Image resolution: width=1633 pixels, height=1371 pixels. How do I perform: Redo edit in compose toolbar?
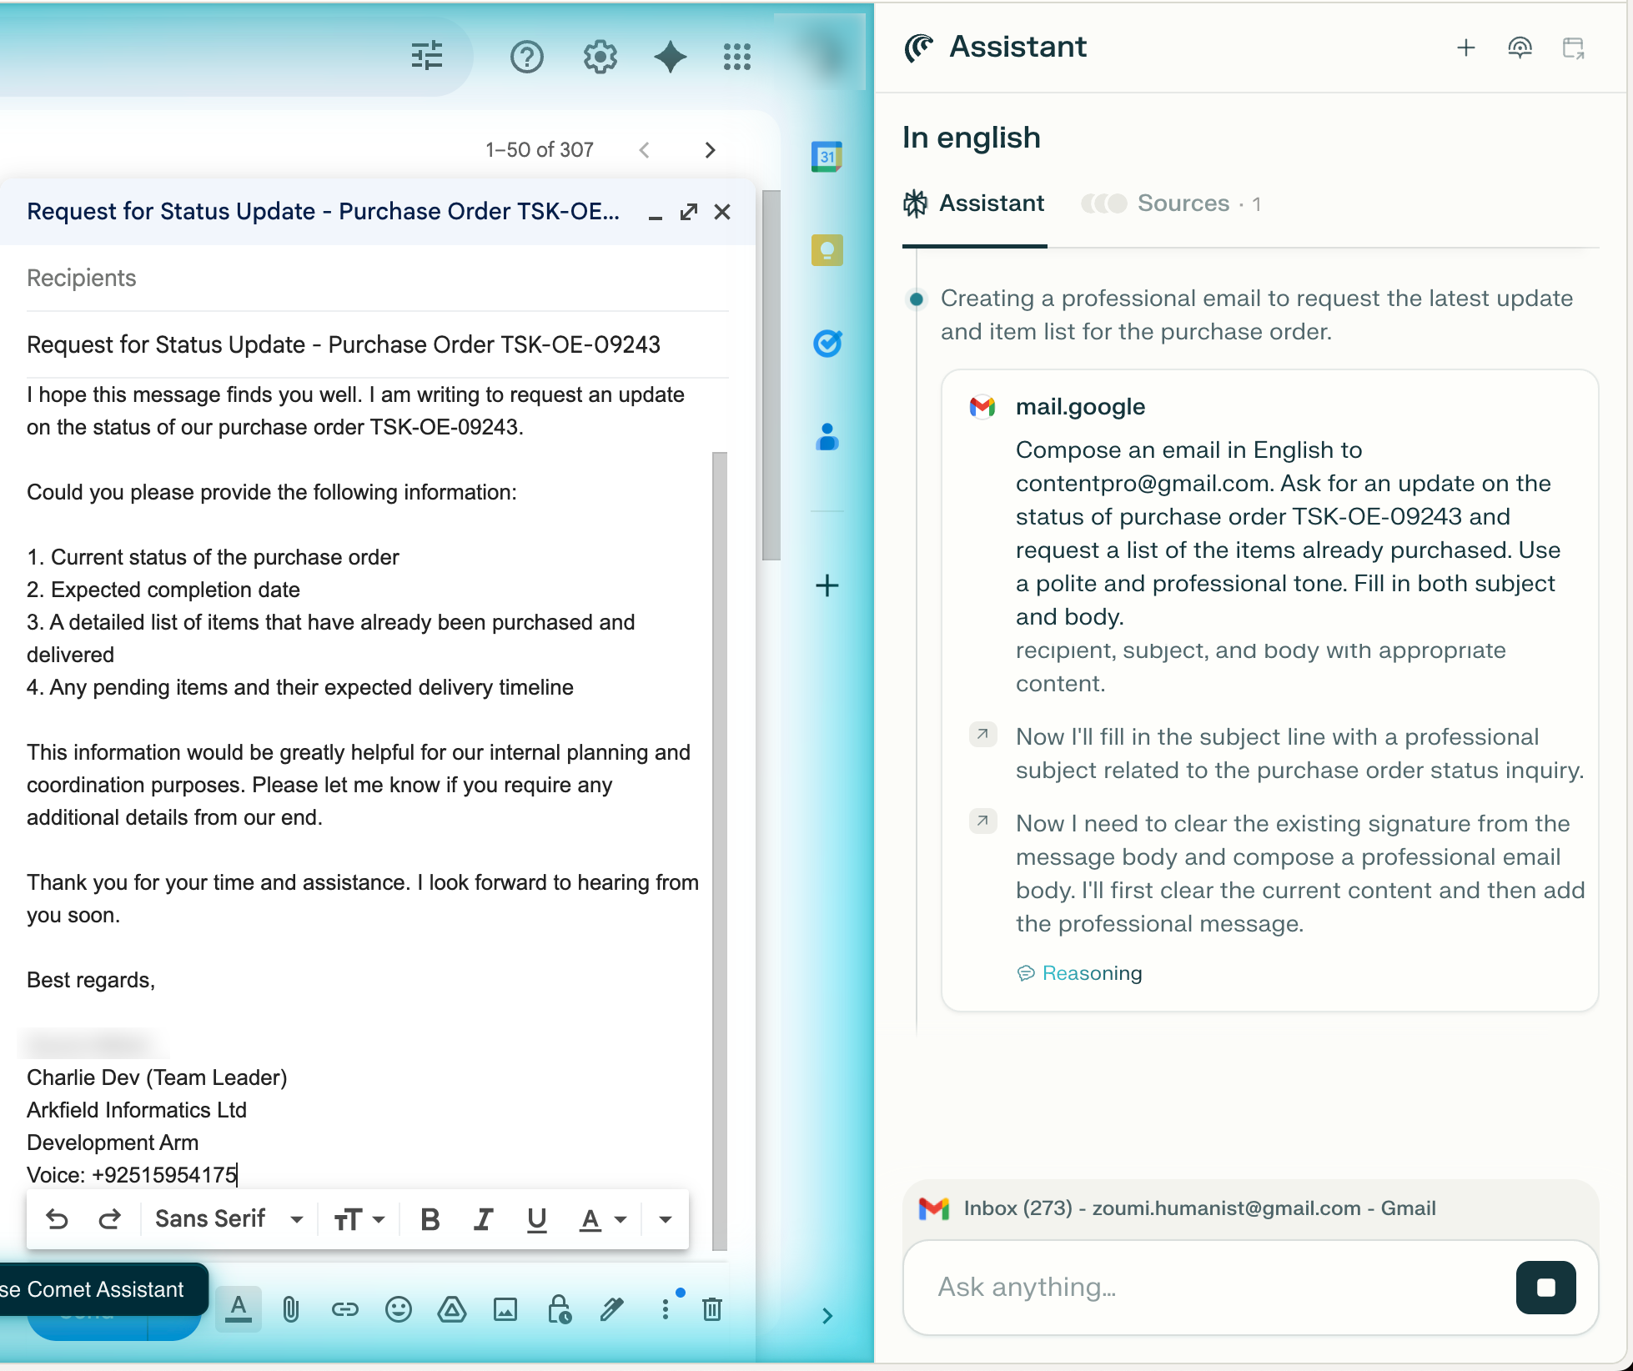tap(109, 1219)
